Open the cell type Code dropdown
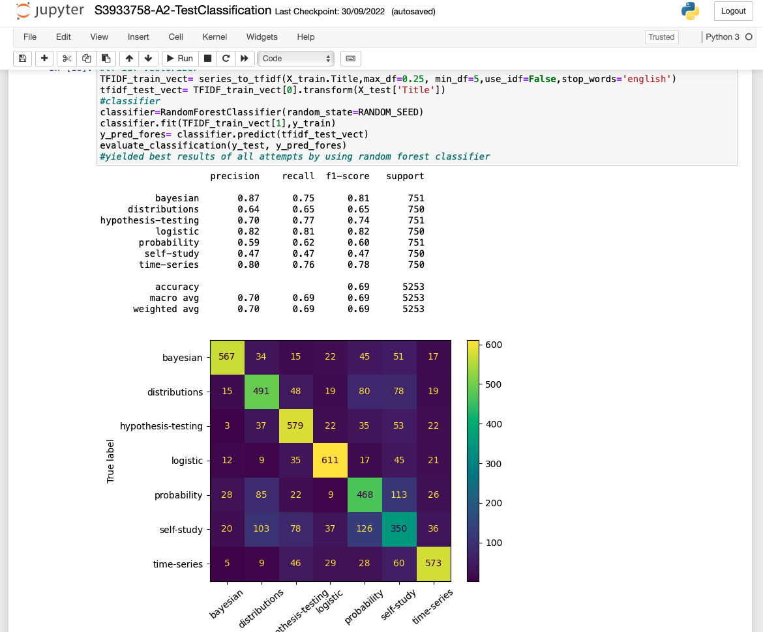This screenshot has height=632, width=763. click(x=296, y=59)
